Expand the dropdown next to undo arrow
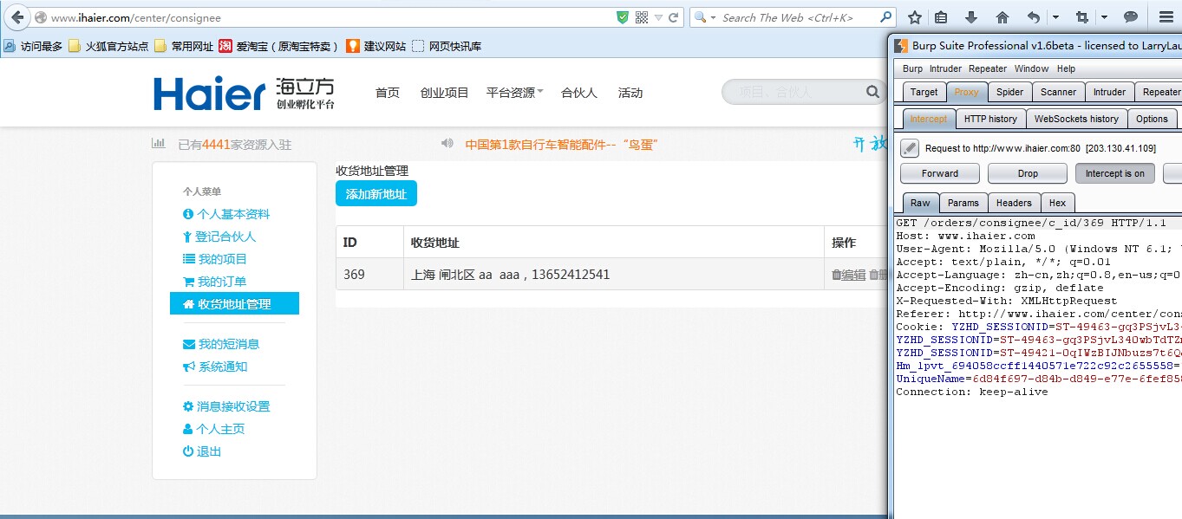Viewport: 1182px width, 519px height. tap(1055, 17)
